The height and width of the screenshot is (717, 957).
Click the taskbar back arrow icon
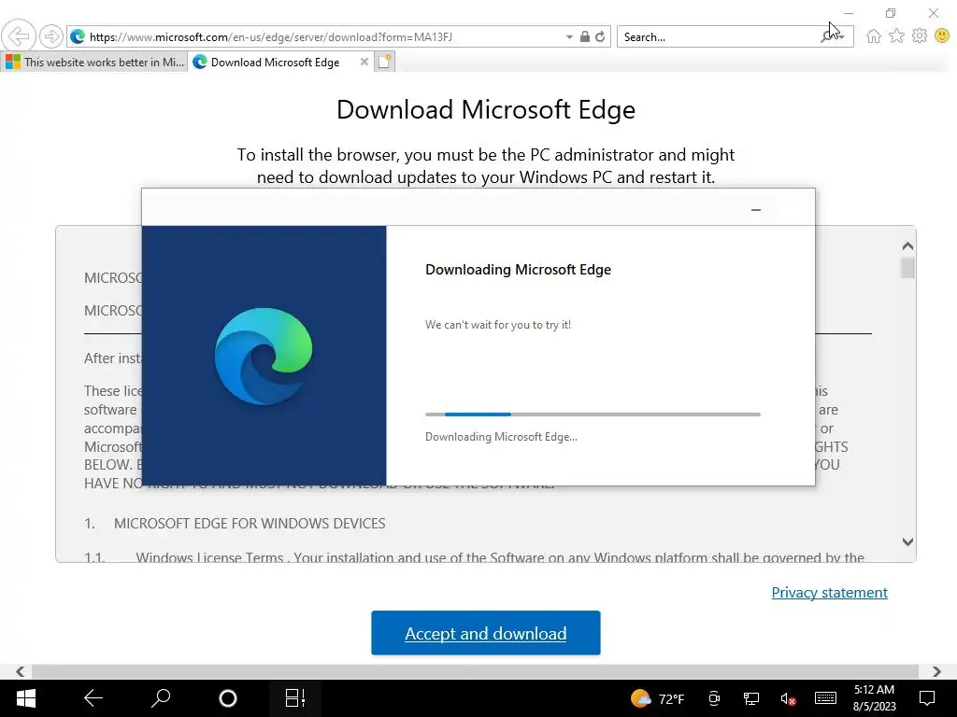93,698
